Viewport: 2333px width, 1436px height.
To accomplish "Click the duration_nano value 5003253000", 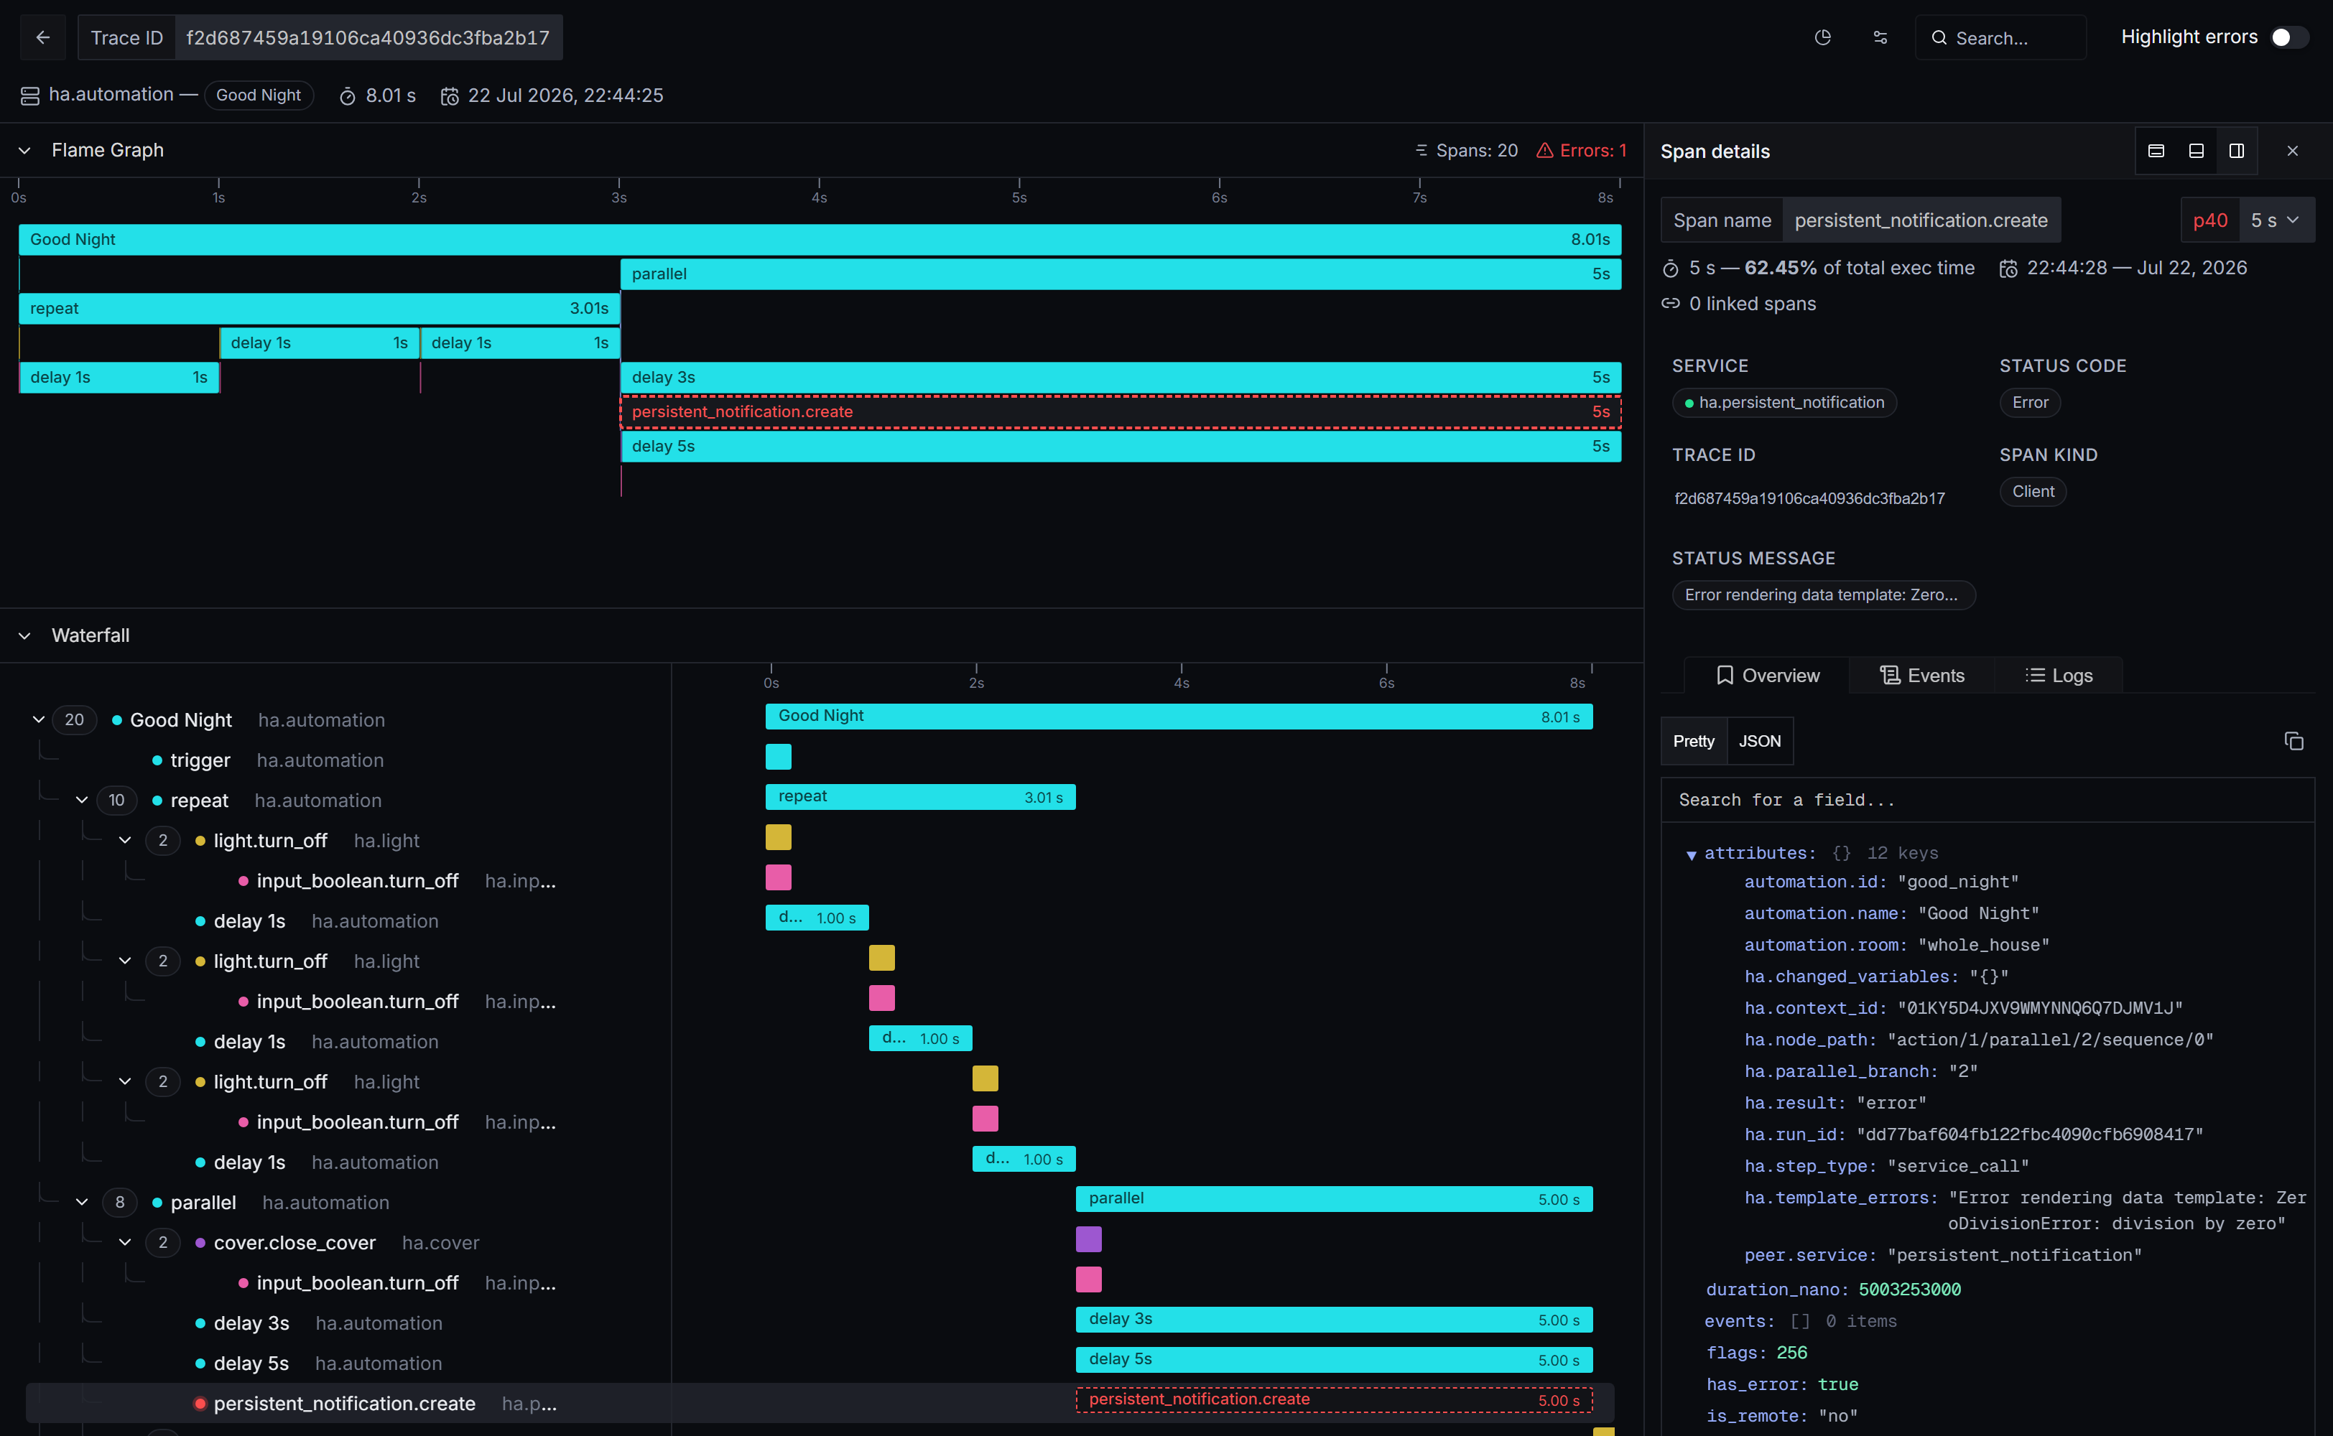I will point(1909,1289).
